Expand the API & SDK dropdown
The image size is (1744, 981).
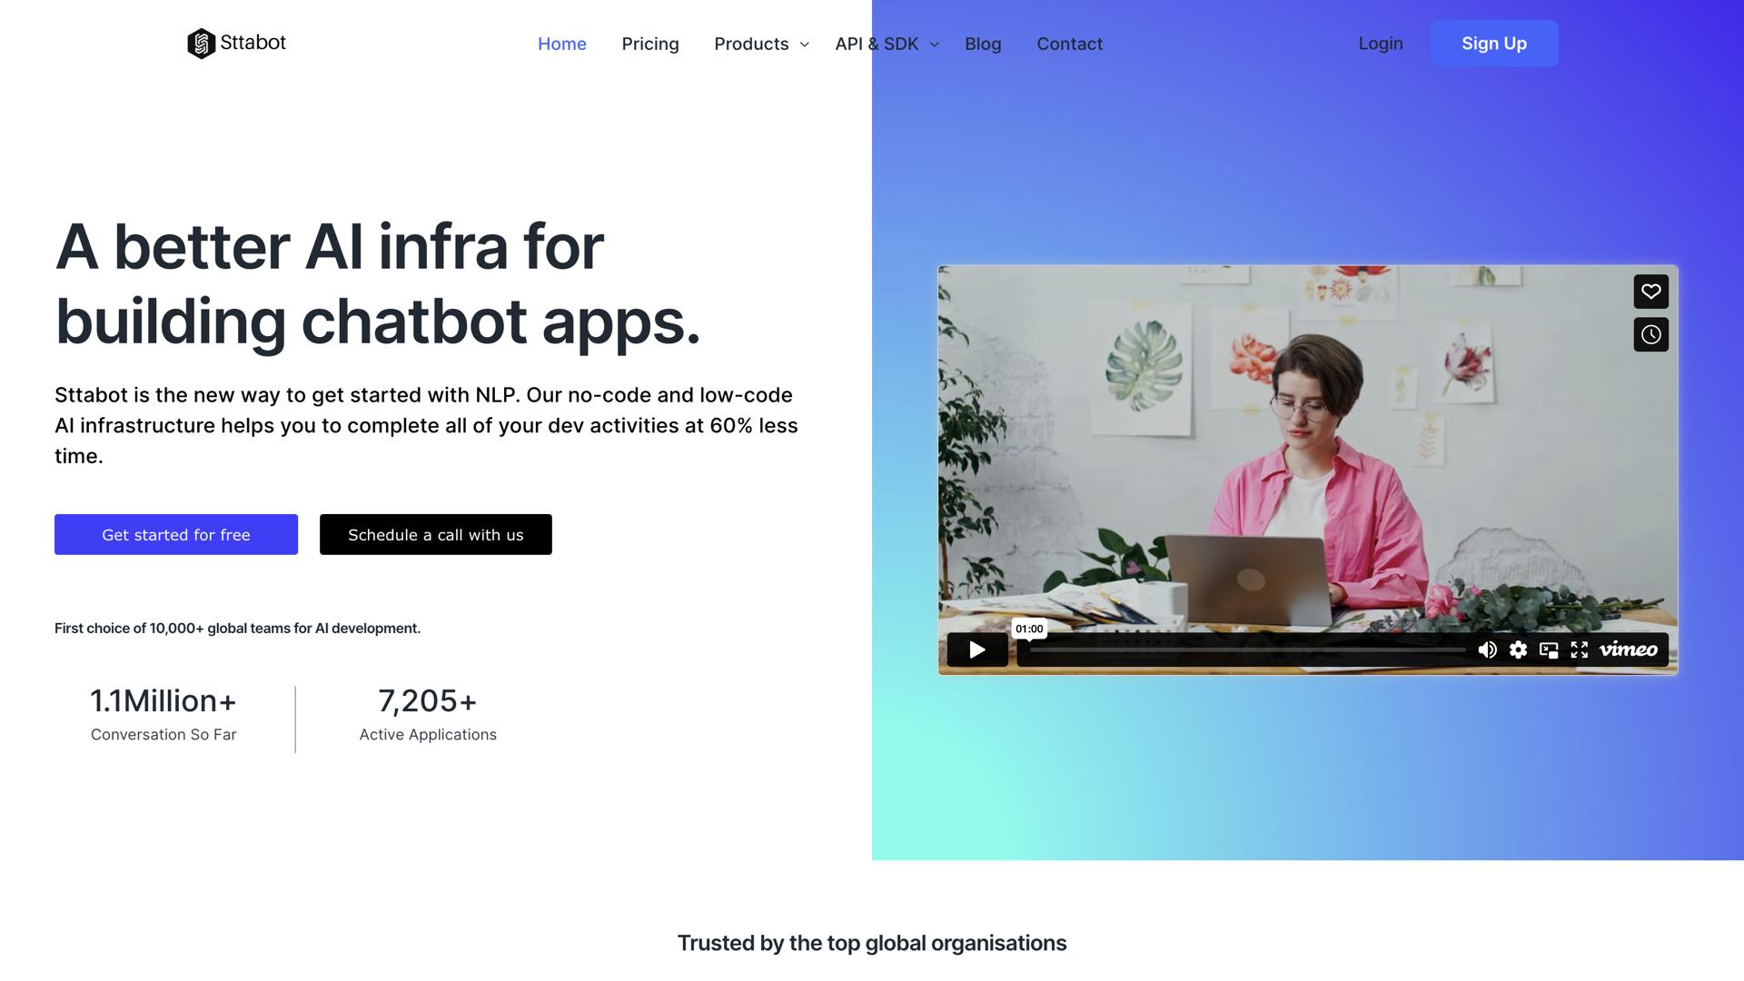coord(887,44)
